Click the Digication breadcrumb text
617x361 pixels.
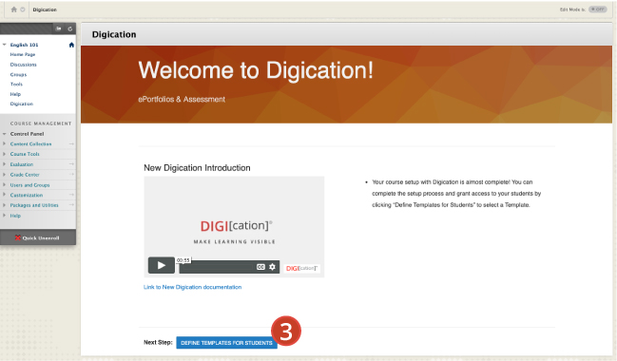(45, 9)
